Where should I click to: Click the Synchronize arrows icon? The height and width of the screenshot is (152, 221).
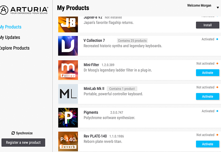pyautogui.click(x=13, y=133)
